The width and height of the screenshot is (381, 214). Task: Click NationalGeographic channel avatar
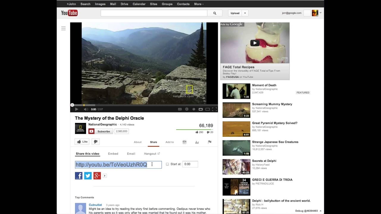(80, 128)
